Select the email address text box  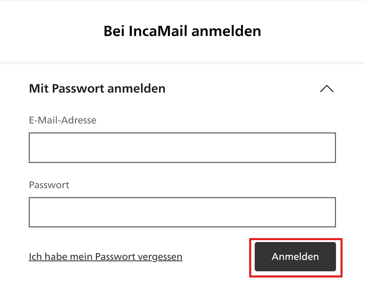pyautogui.click(x=182, y=148)
